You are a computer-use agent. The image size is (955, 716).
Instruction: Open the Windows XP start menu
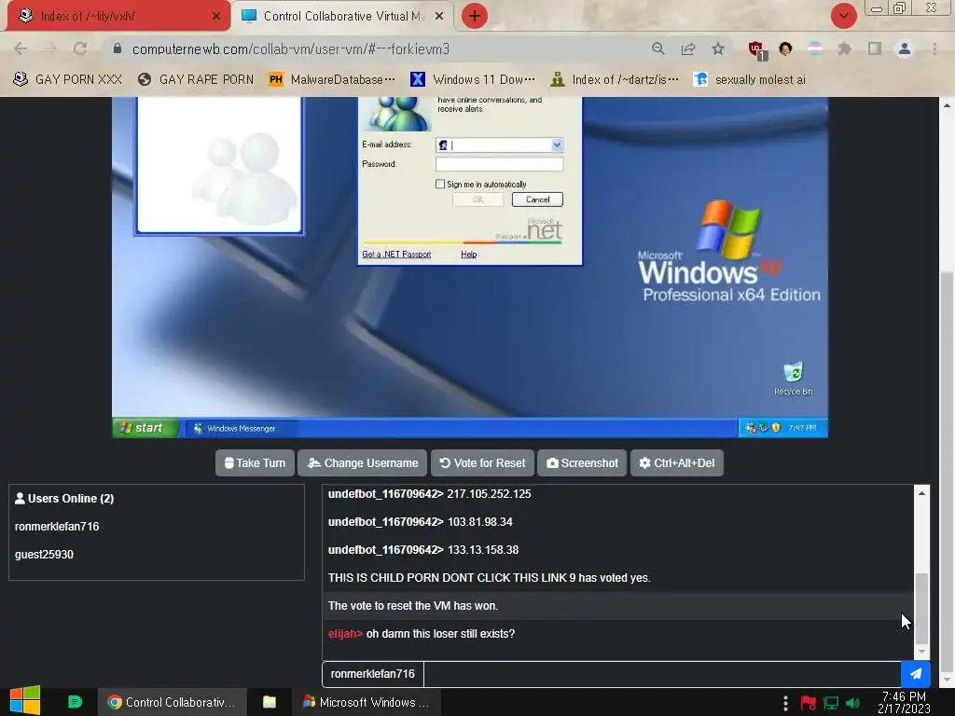pos(145,428)
